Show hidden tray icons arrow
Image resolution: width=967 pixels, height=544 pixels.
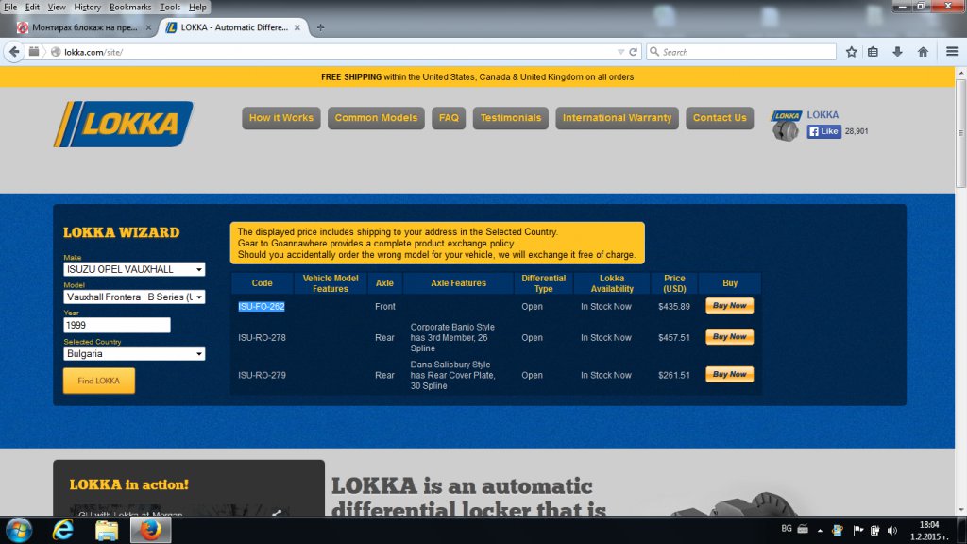click(x=820, y=530)
